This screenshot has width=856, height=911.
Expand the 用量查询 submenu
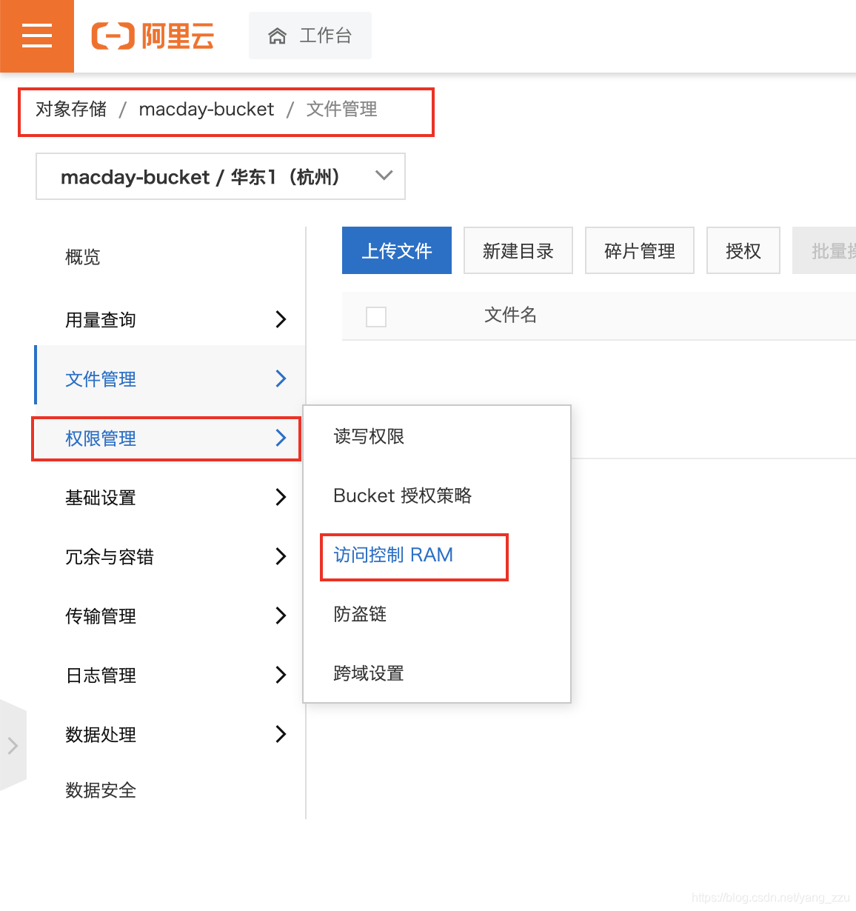(x=100, y=319)
